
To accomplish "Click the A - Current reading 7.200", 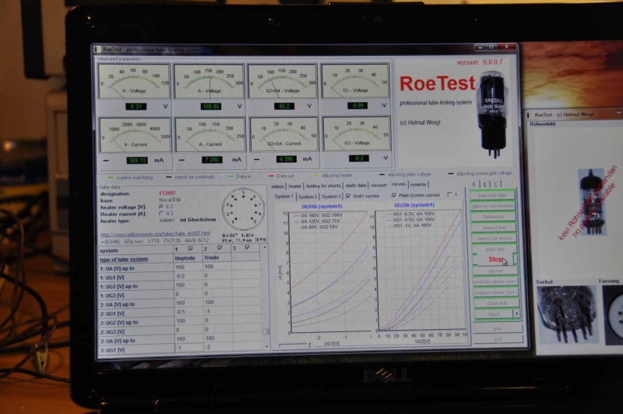I will click(211, 160).
